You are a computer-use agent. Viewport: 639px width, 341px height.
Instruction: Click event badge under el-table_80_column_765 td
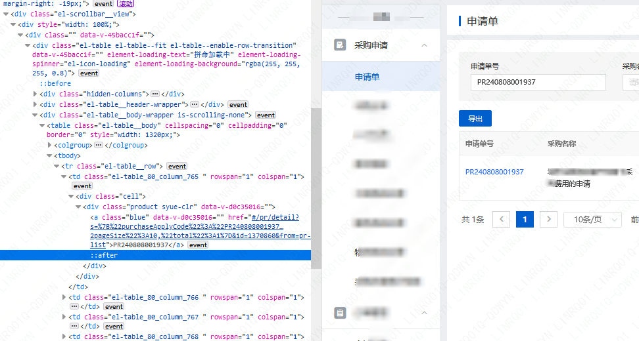pos(82,186)
